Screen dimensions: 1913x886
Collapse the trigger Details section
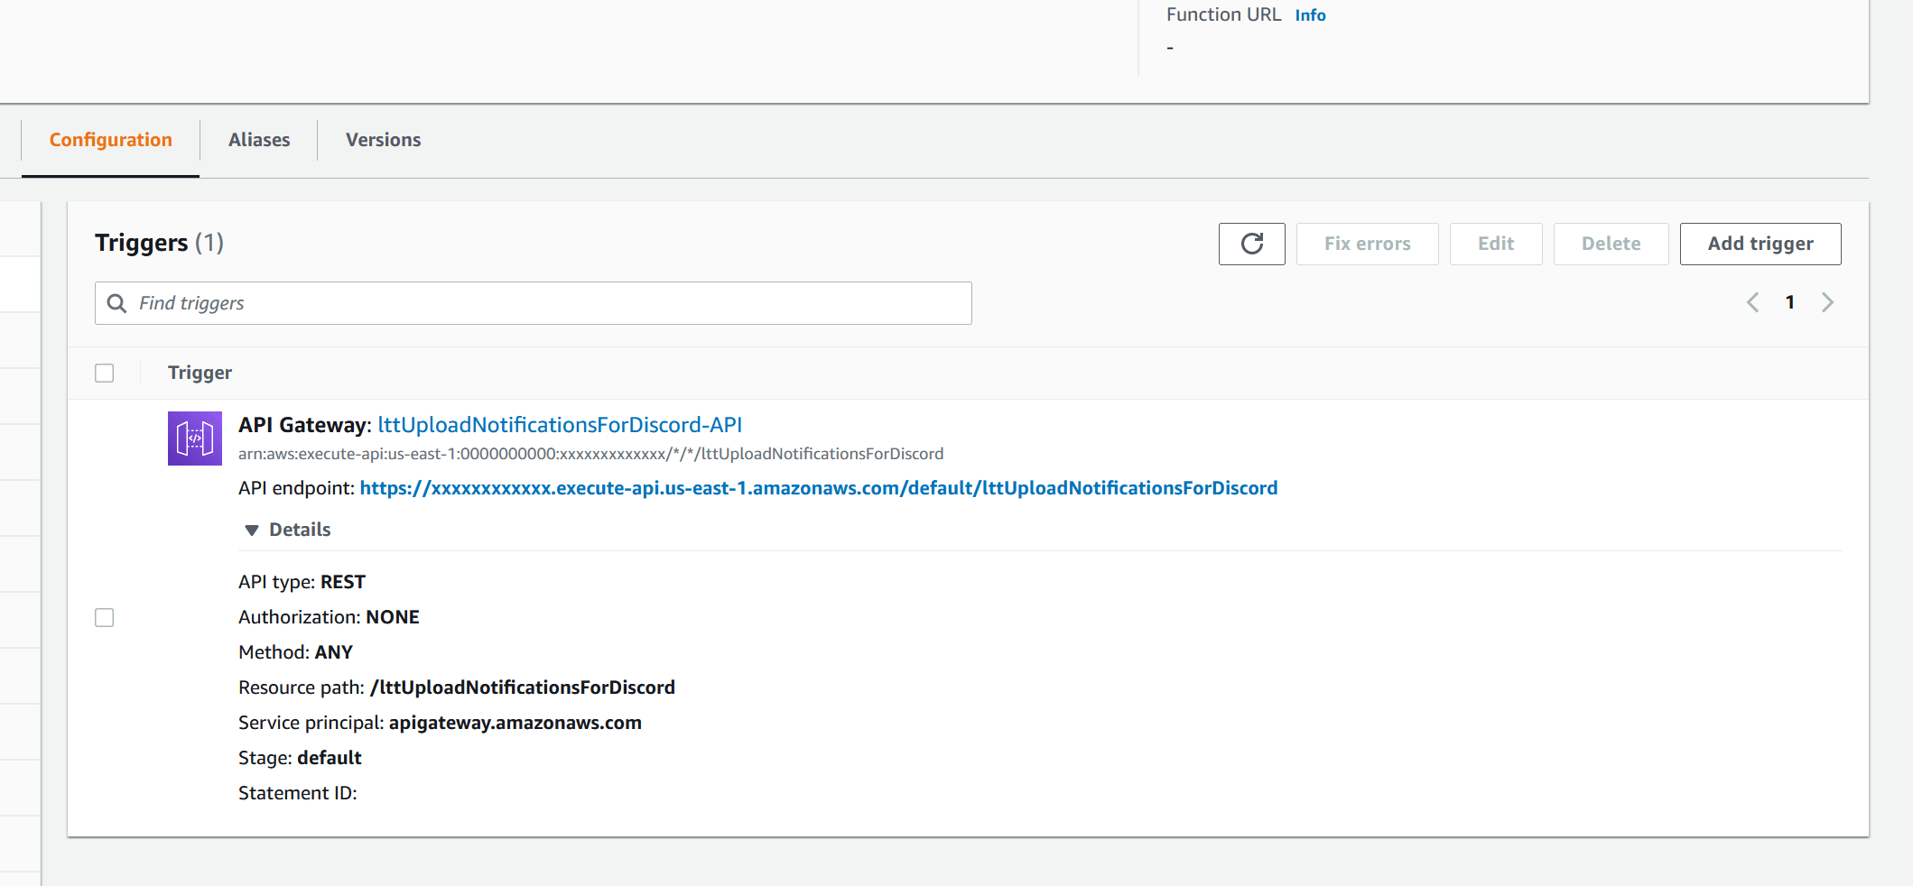coord(285,529)
